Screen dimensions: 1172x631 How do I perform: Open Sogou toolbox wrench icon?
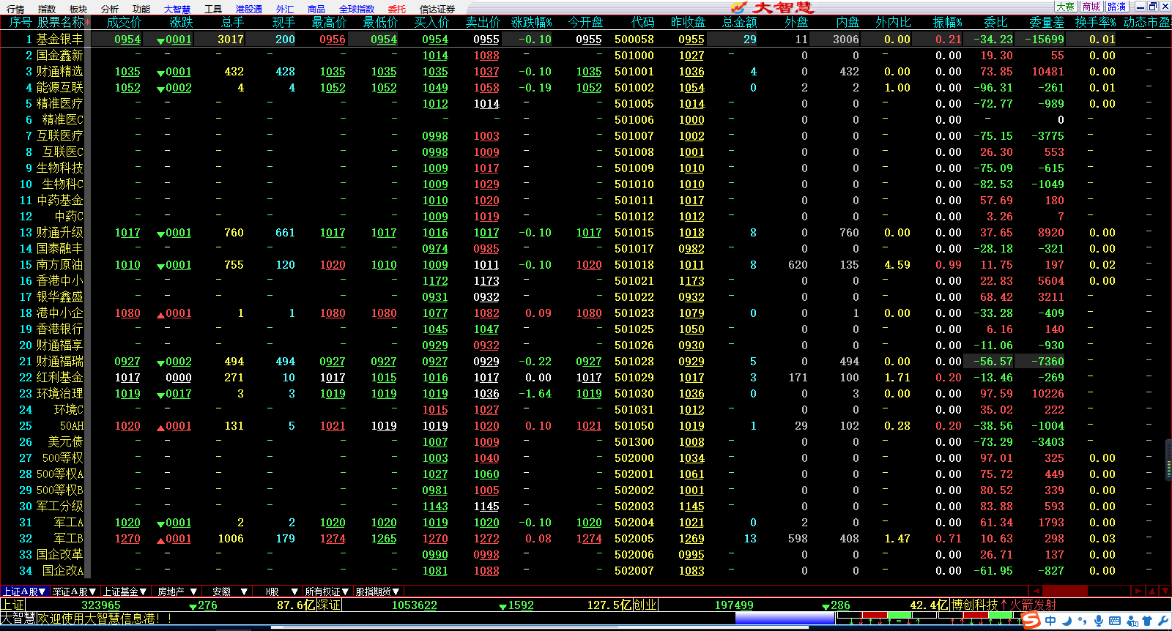(1163, 621)
